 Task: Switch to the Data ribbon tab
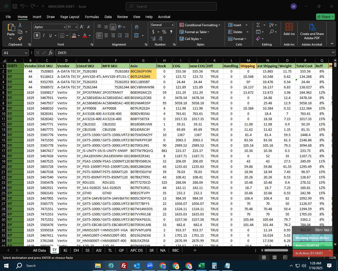[108, 17]
